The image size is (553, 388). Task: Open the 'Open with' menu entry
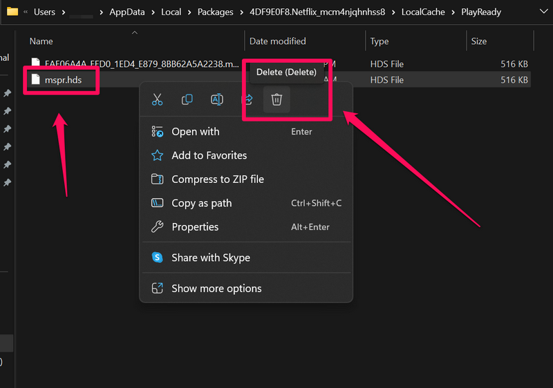pos(196,132)
